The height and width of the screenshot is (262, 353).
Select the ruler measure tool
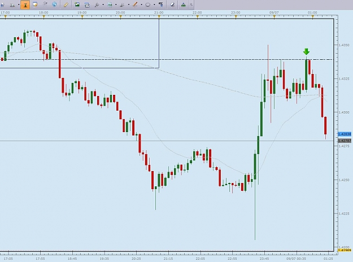coord(66,5)
